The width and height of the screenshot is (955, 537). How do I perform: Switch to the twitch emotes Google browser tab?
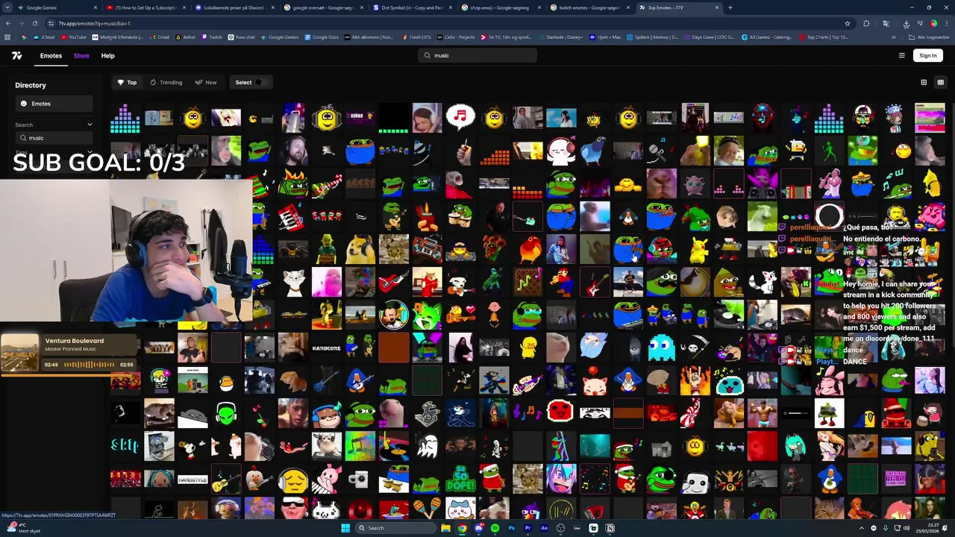point(589,7)
